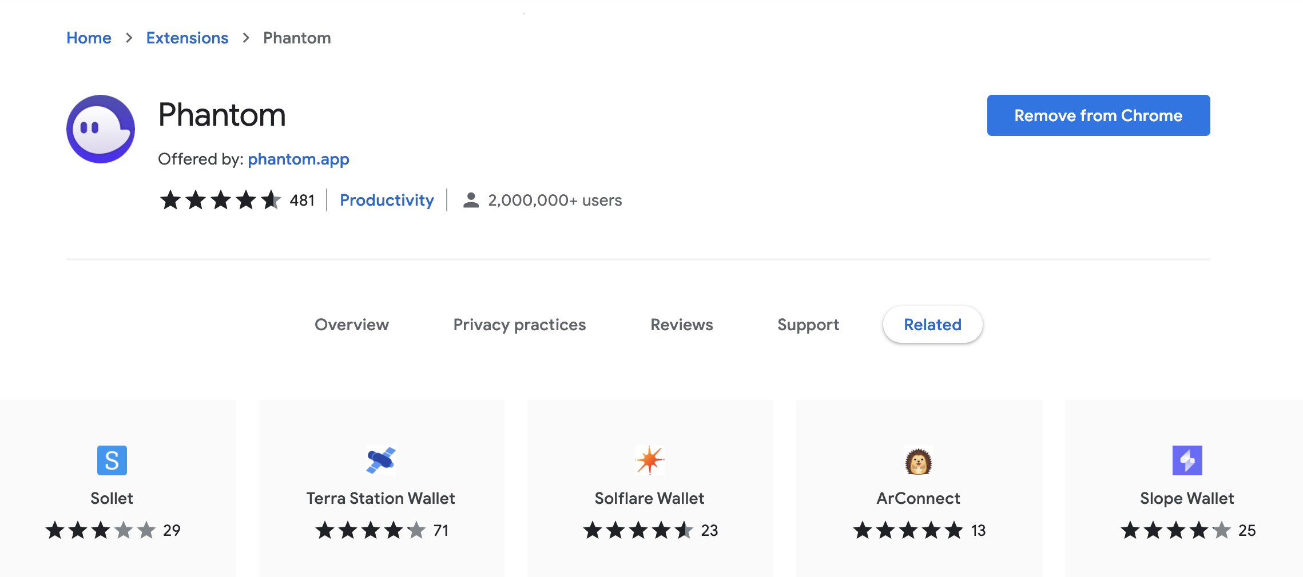Open the Sollet extension icon
The image size is (1303, 577).
tap(112, 460)
